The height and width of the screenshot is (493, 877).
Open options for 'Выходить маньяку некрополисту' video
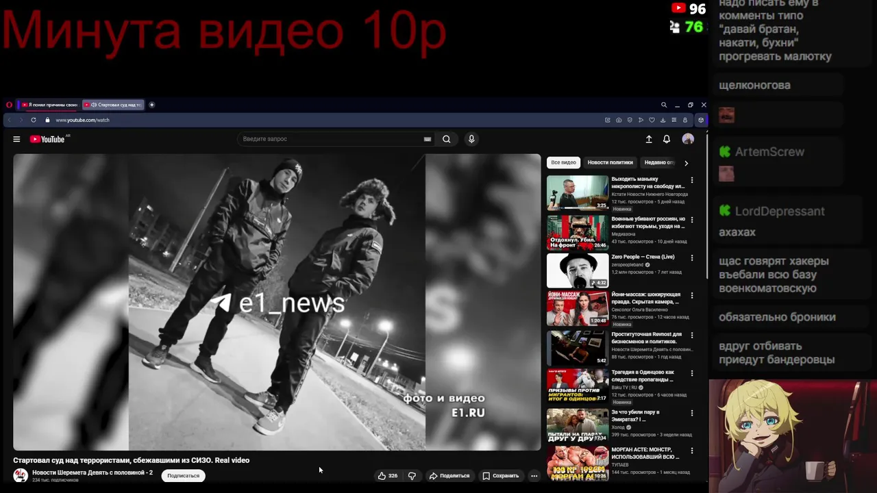tap(692, 180)
